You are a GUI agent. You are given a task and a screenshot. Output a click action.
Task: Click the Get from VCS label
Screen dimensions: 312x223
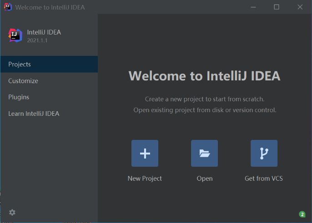264,178
